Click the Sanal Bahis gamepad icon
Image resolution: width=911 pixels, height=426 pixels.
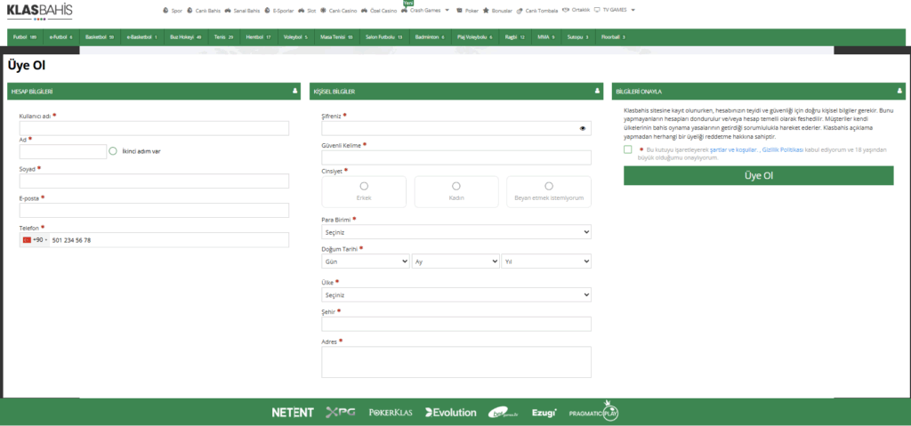click(x=228, y=11)
